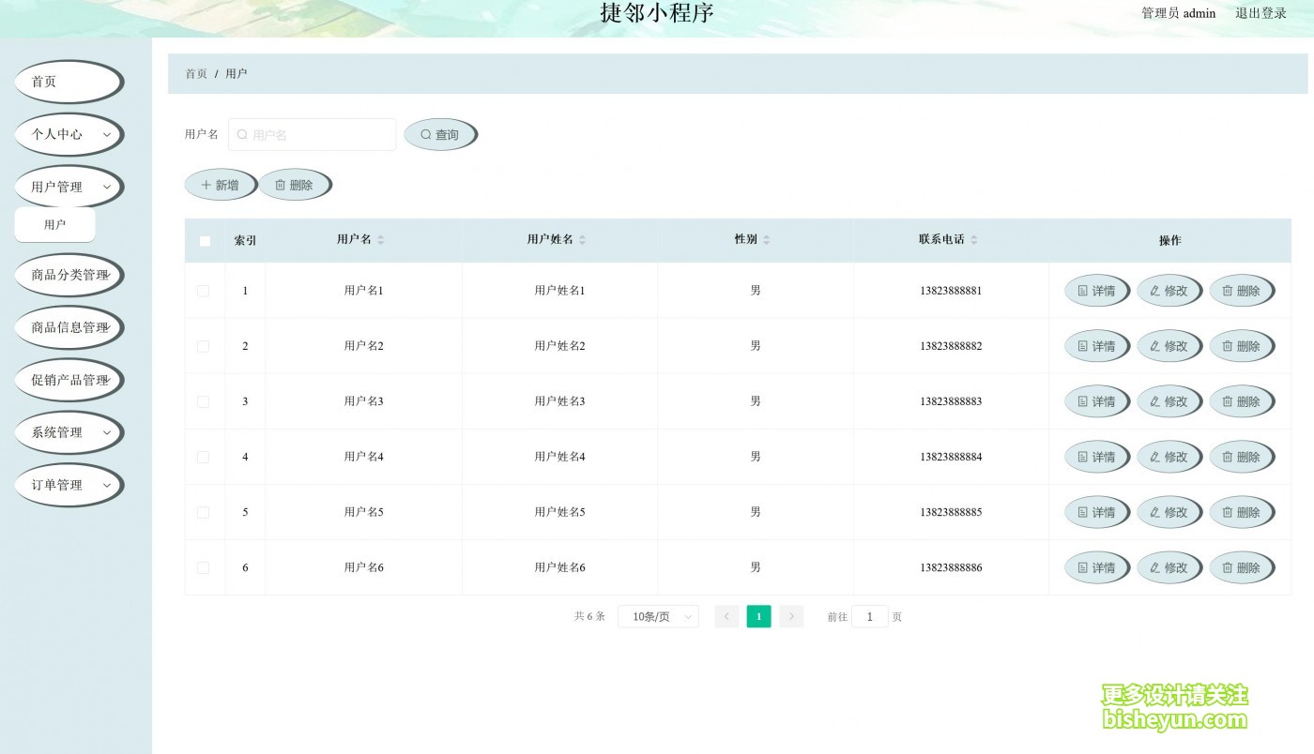Expand the 促销产品管理 sidebar menu

tap(69, 380)
